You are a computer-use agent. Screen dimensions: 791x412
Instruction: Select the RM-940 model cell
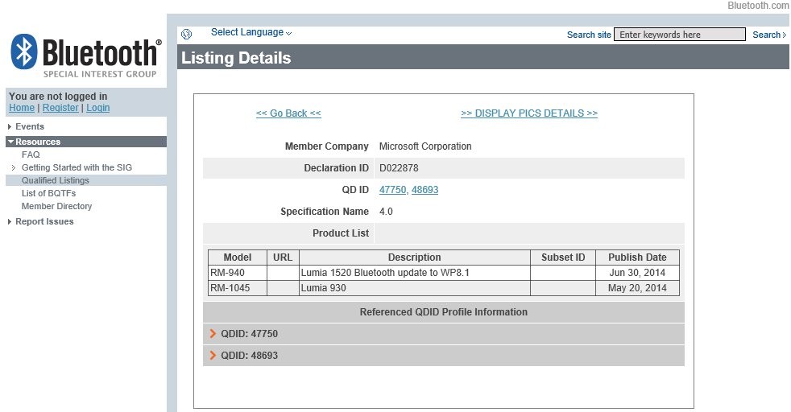[x=238, y=273]
